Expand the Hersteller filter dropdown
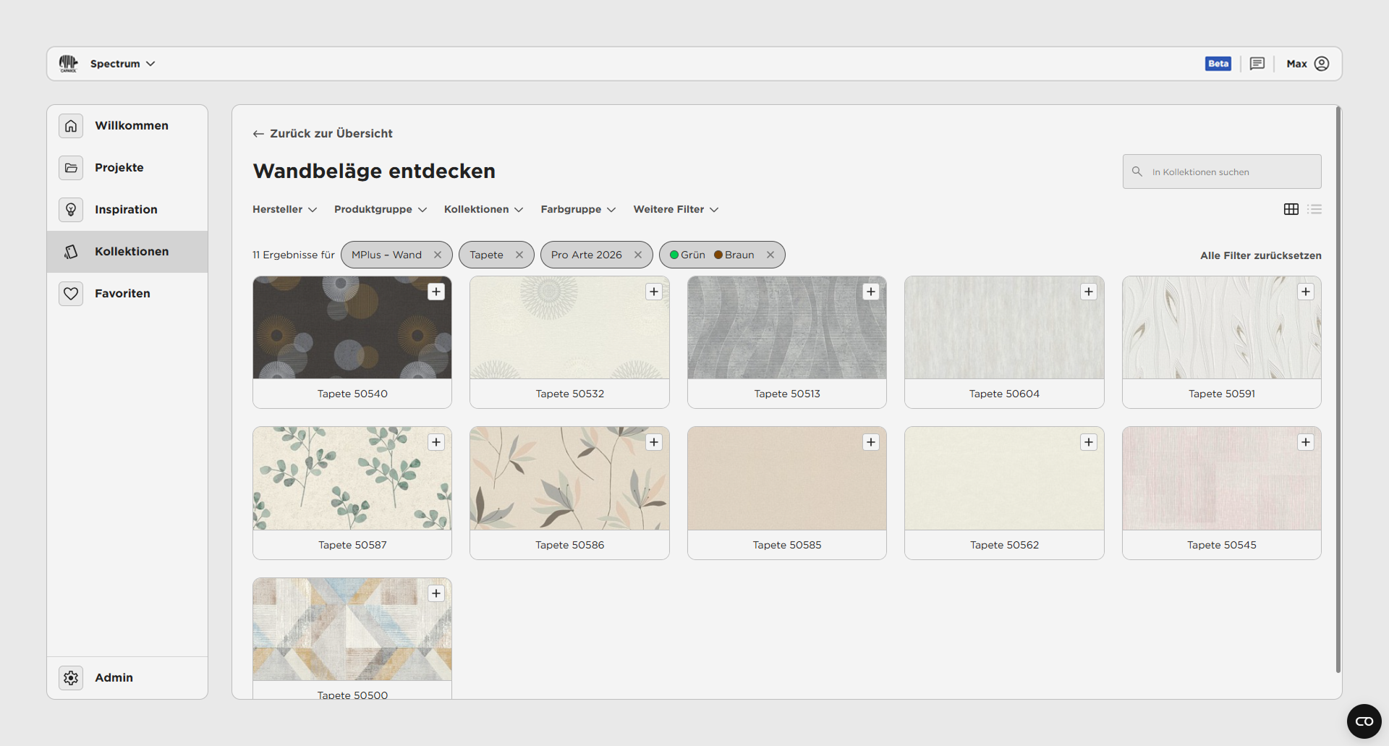 (x=284, y=209)
